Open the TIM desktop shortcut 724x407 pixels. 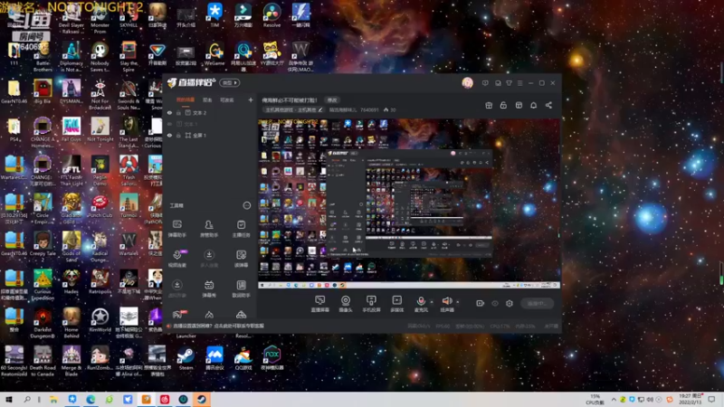[214, 15]
